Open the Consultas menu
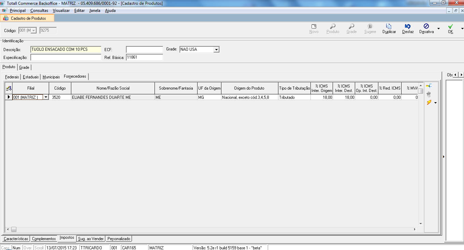This screenshot has height=250, width=464. [39, 11]
